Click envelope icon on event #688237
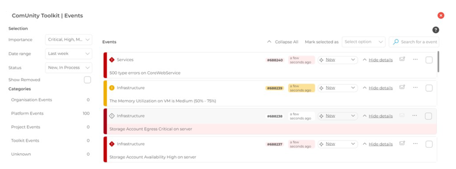 402,143
